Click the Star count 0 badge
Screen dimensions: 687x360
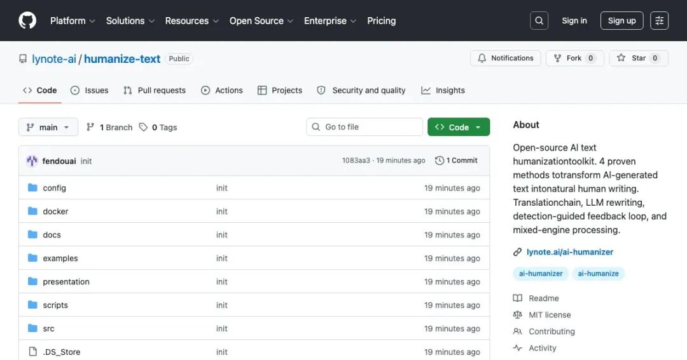click(x=655, y=58)
